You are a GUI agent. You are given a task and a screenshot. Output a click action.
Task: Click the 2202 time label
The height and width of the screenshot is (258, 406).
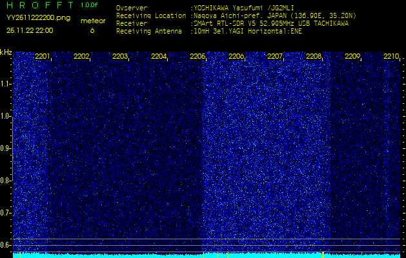click(81, 56)
